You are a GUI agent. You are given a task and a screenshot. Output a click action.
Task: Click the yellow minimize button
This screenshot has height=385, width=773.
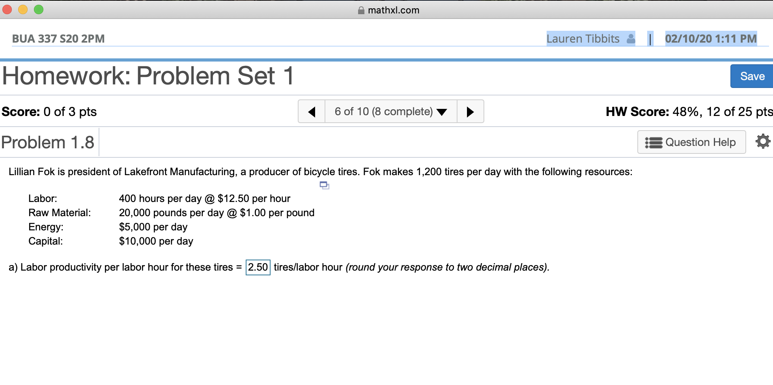tap(23, 9)
